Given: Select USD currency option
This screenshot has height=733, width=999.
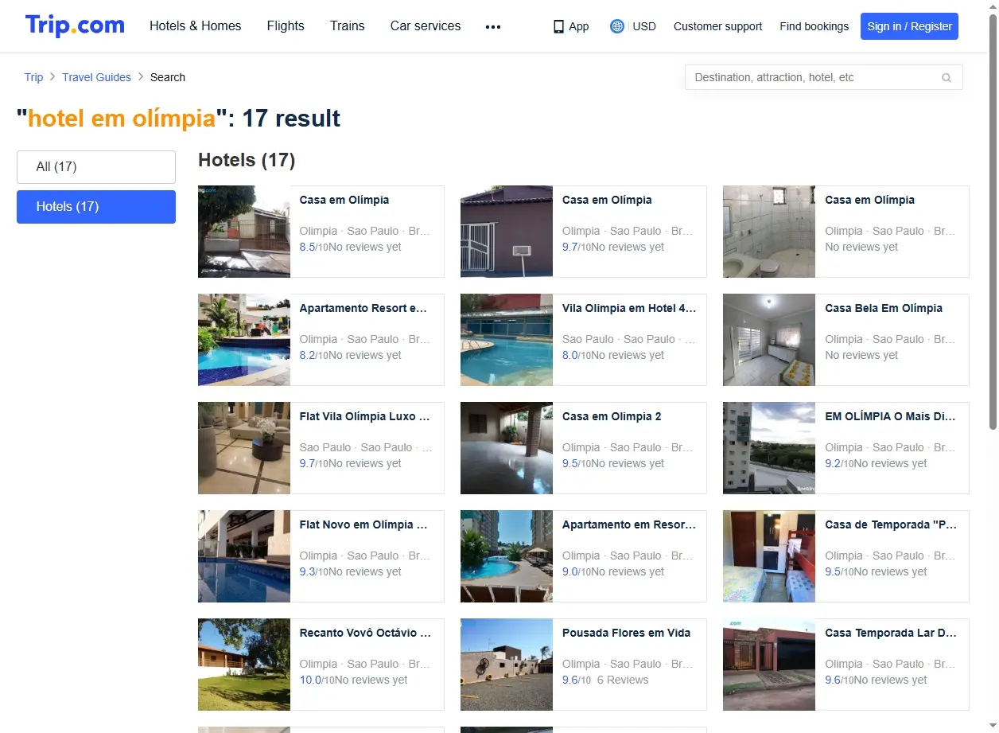Looking at the screenshot, I should pos(644,26).
